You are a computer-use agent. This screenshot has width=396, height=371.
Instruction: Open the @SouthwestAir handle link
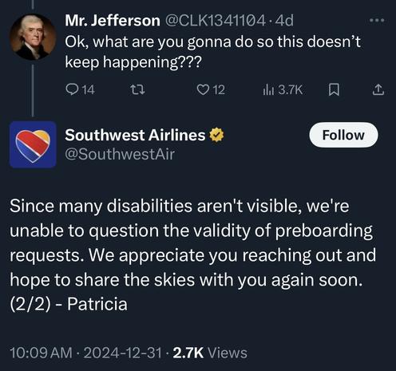tap(120, 154)
